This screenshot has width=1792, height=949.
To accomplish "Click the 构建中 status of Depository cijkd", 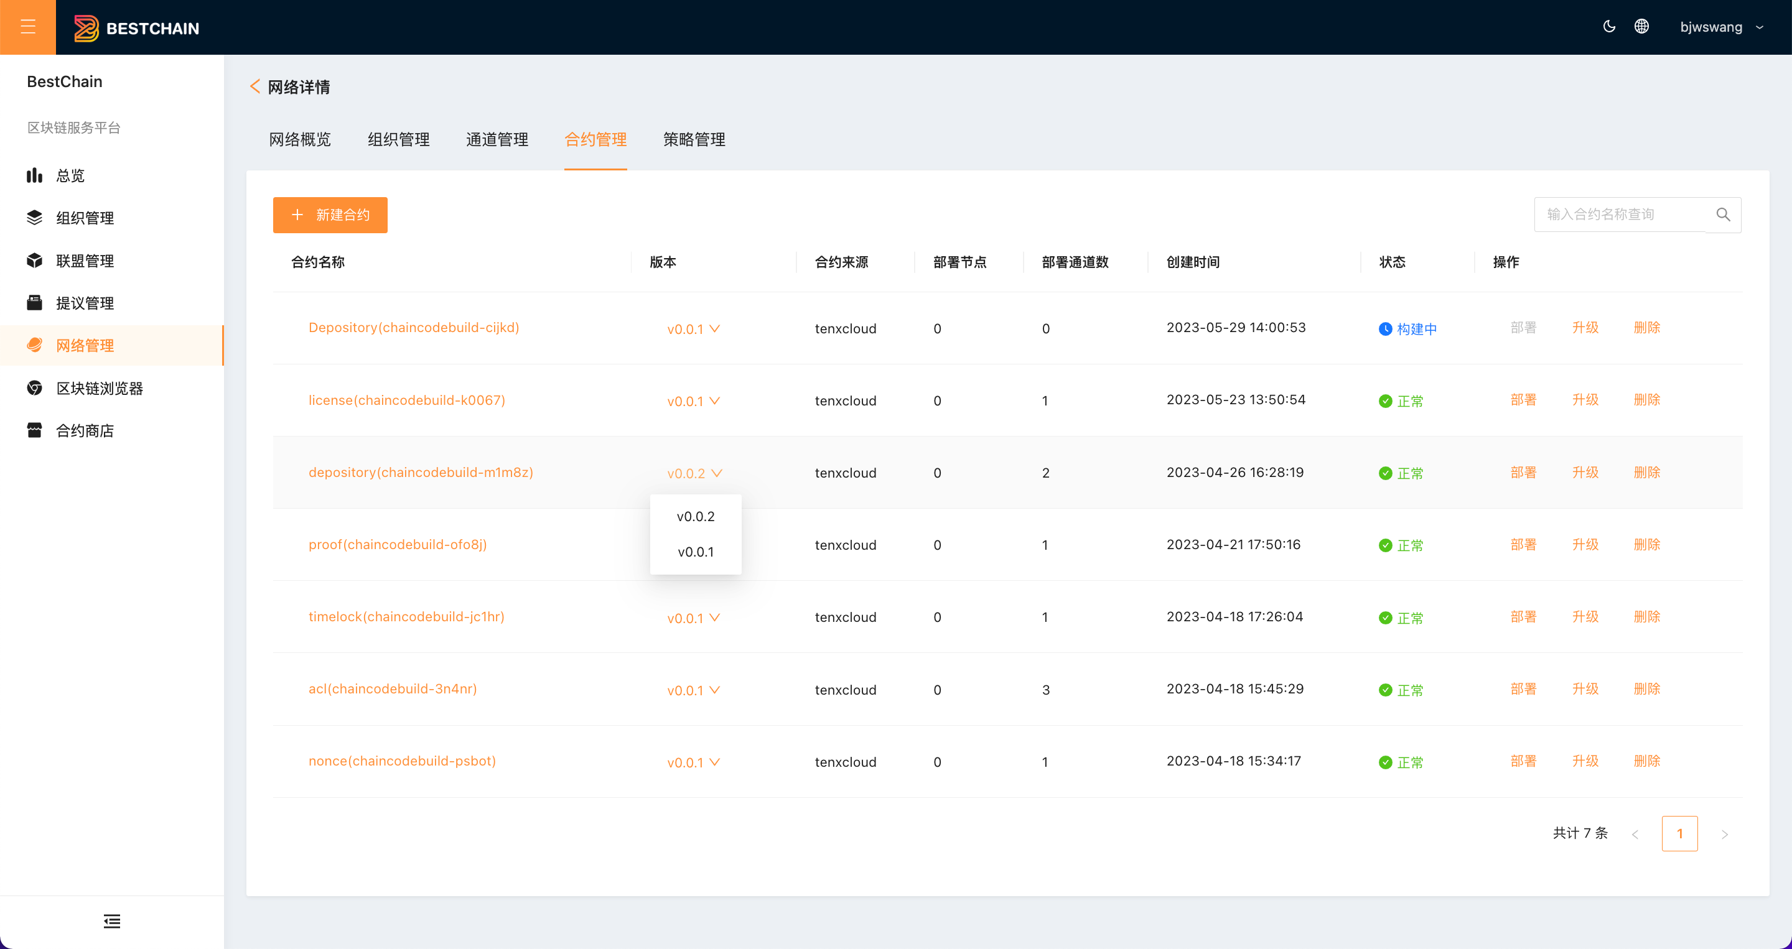I will pyautogui.click(x=1407, y=329).
